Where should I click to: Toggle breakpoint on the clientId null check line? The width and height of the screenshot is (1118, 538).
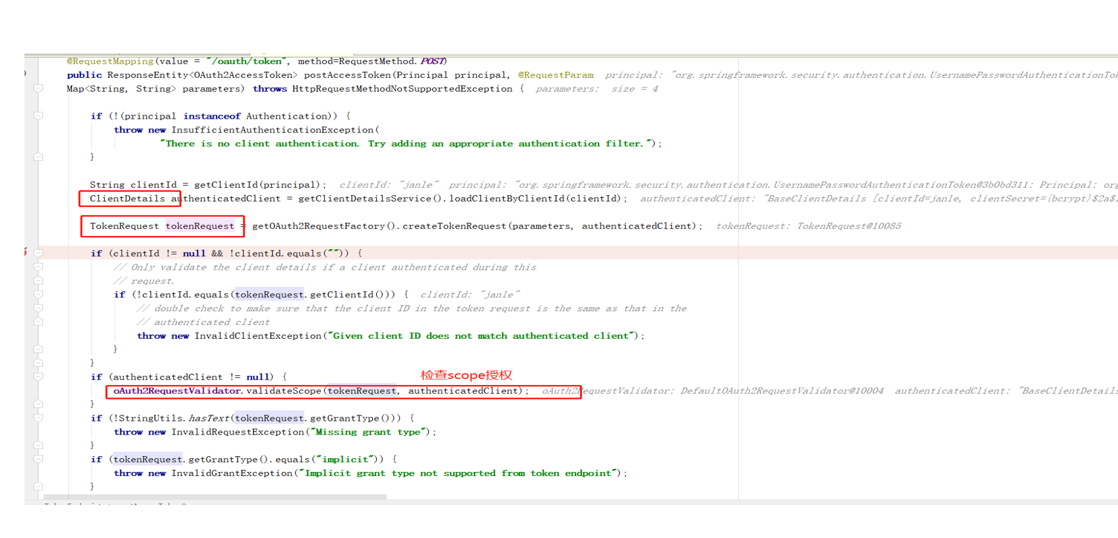26,253
